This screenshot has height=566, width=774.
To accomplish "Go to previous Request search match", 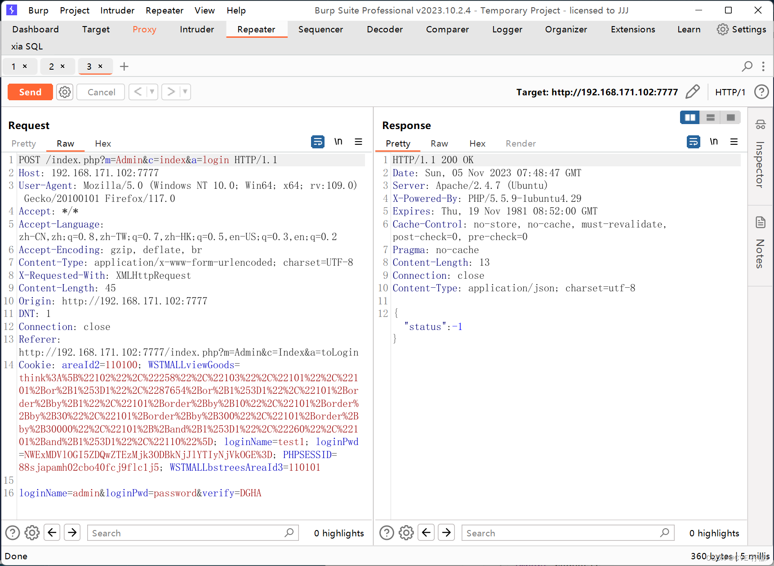I will [52, 533].
